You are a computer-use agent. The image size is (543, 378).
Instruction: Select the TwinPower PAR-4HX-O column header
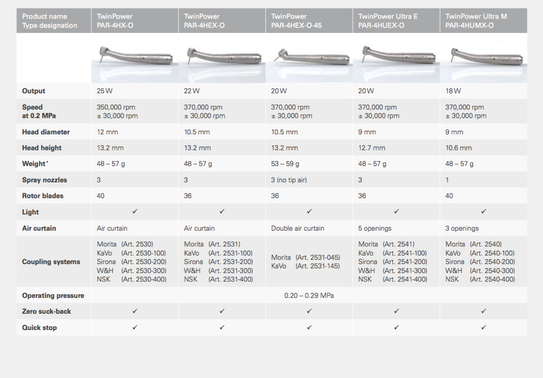135,21
